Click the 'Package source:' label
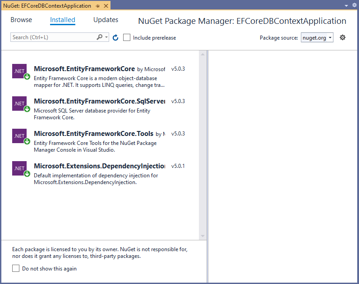Image resolution: width=359 pixels, height=284 pixels. coord(279,38)
